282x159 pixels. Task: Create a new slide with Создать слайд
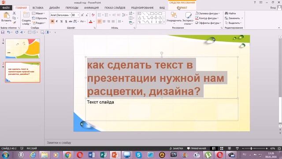(26, 19)
